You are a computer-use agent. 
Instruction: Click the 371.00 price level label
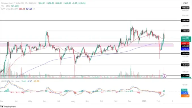click(185, 75)
